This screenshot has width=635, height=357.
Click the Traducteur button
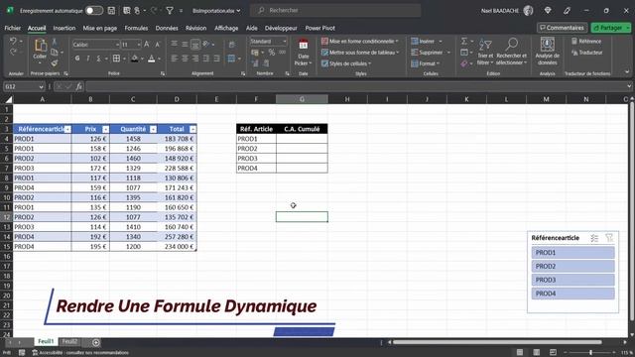586,53
